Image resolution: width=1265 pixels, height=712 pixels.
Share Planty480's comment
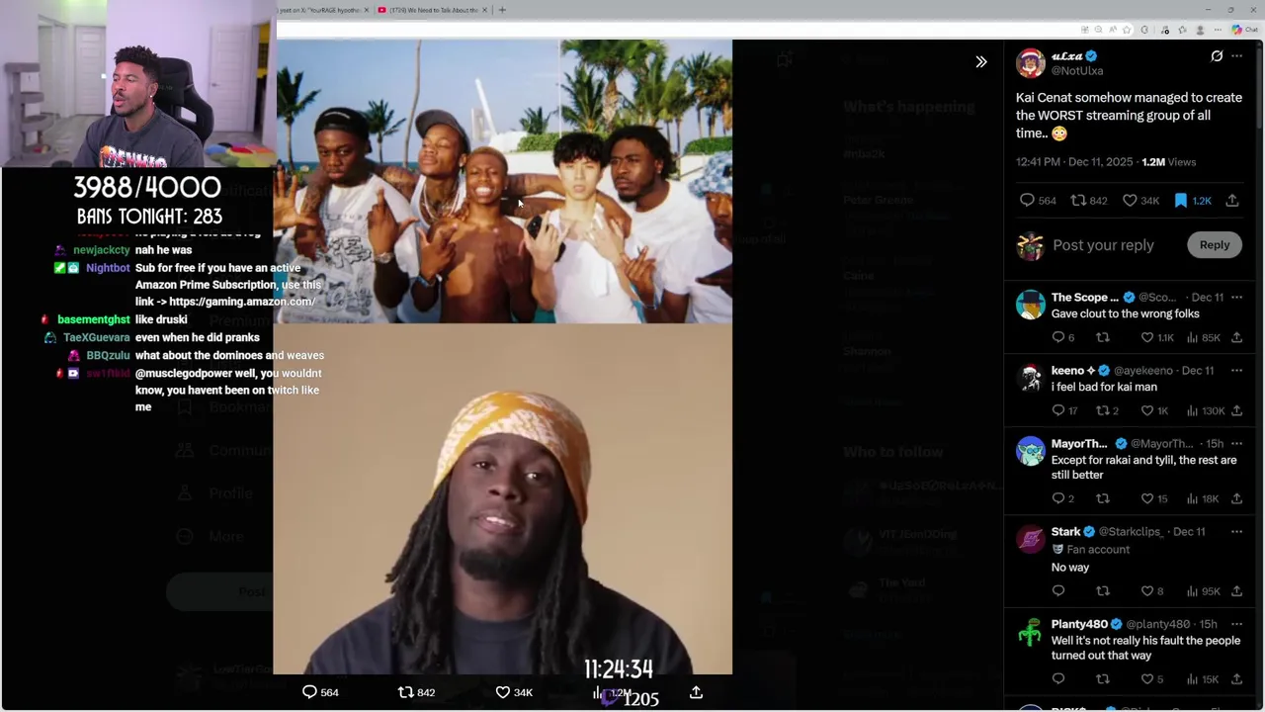point(1236,679)
